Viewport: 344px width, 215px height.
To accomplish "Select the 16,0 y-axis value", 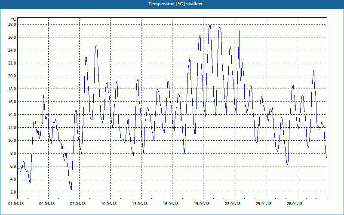I will coord(12,102).
